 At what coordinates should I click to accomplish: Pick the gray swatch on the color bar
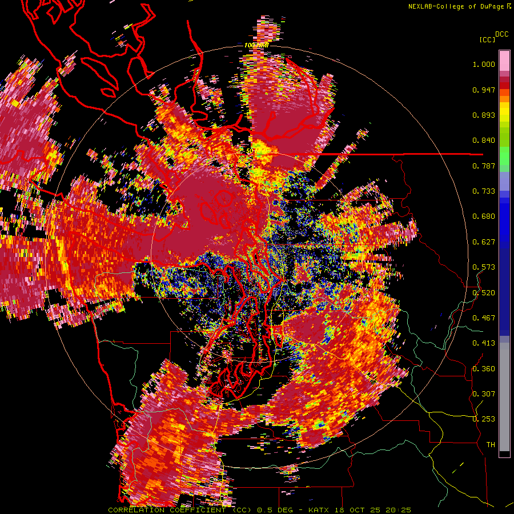coord(504,397)
